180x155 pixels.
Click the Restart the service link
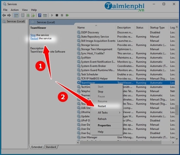(34, 38)
